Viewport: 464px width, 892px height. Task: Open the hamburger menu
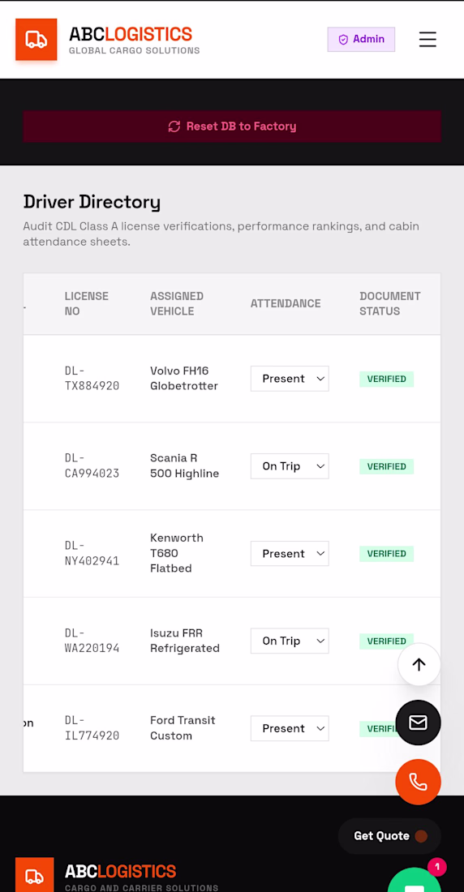tap(427, 39)
